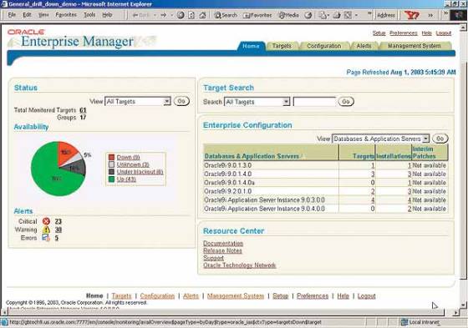Click the Stop icon in the IE toolbar
This screenshot has height=328, width=468.
click(x=181, y=15)
